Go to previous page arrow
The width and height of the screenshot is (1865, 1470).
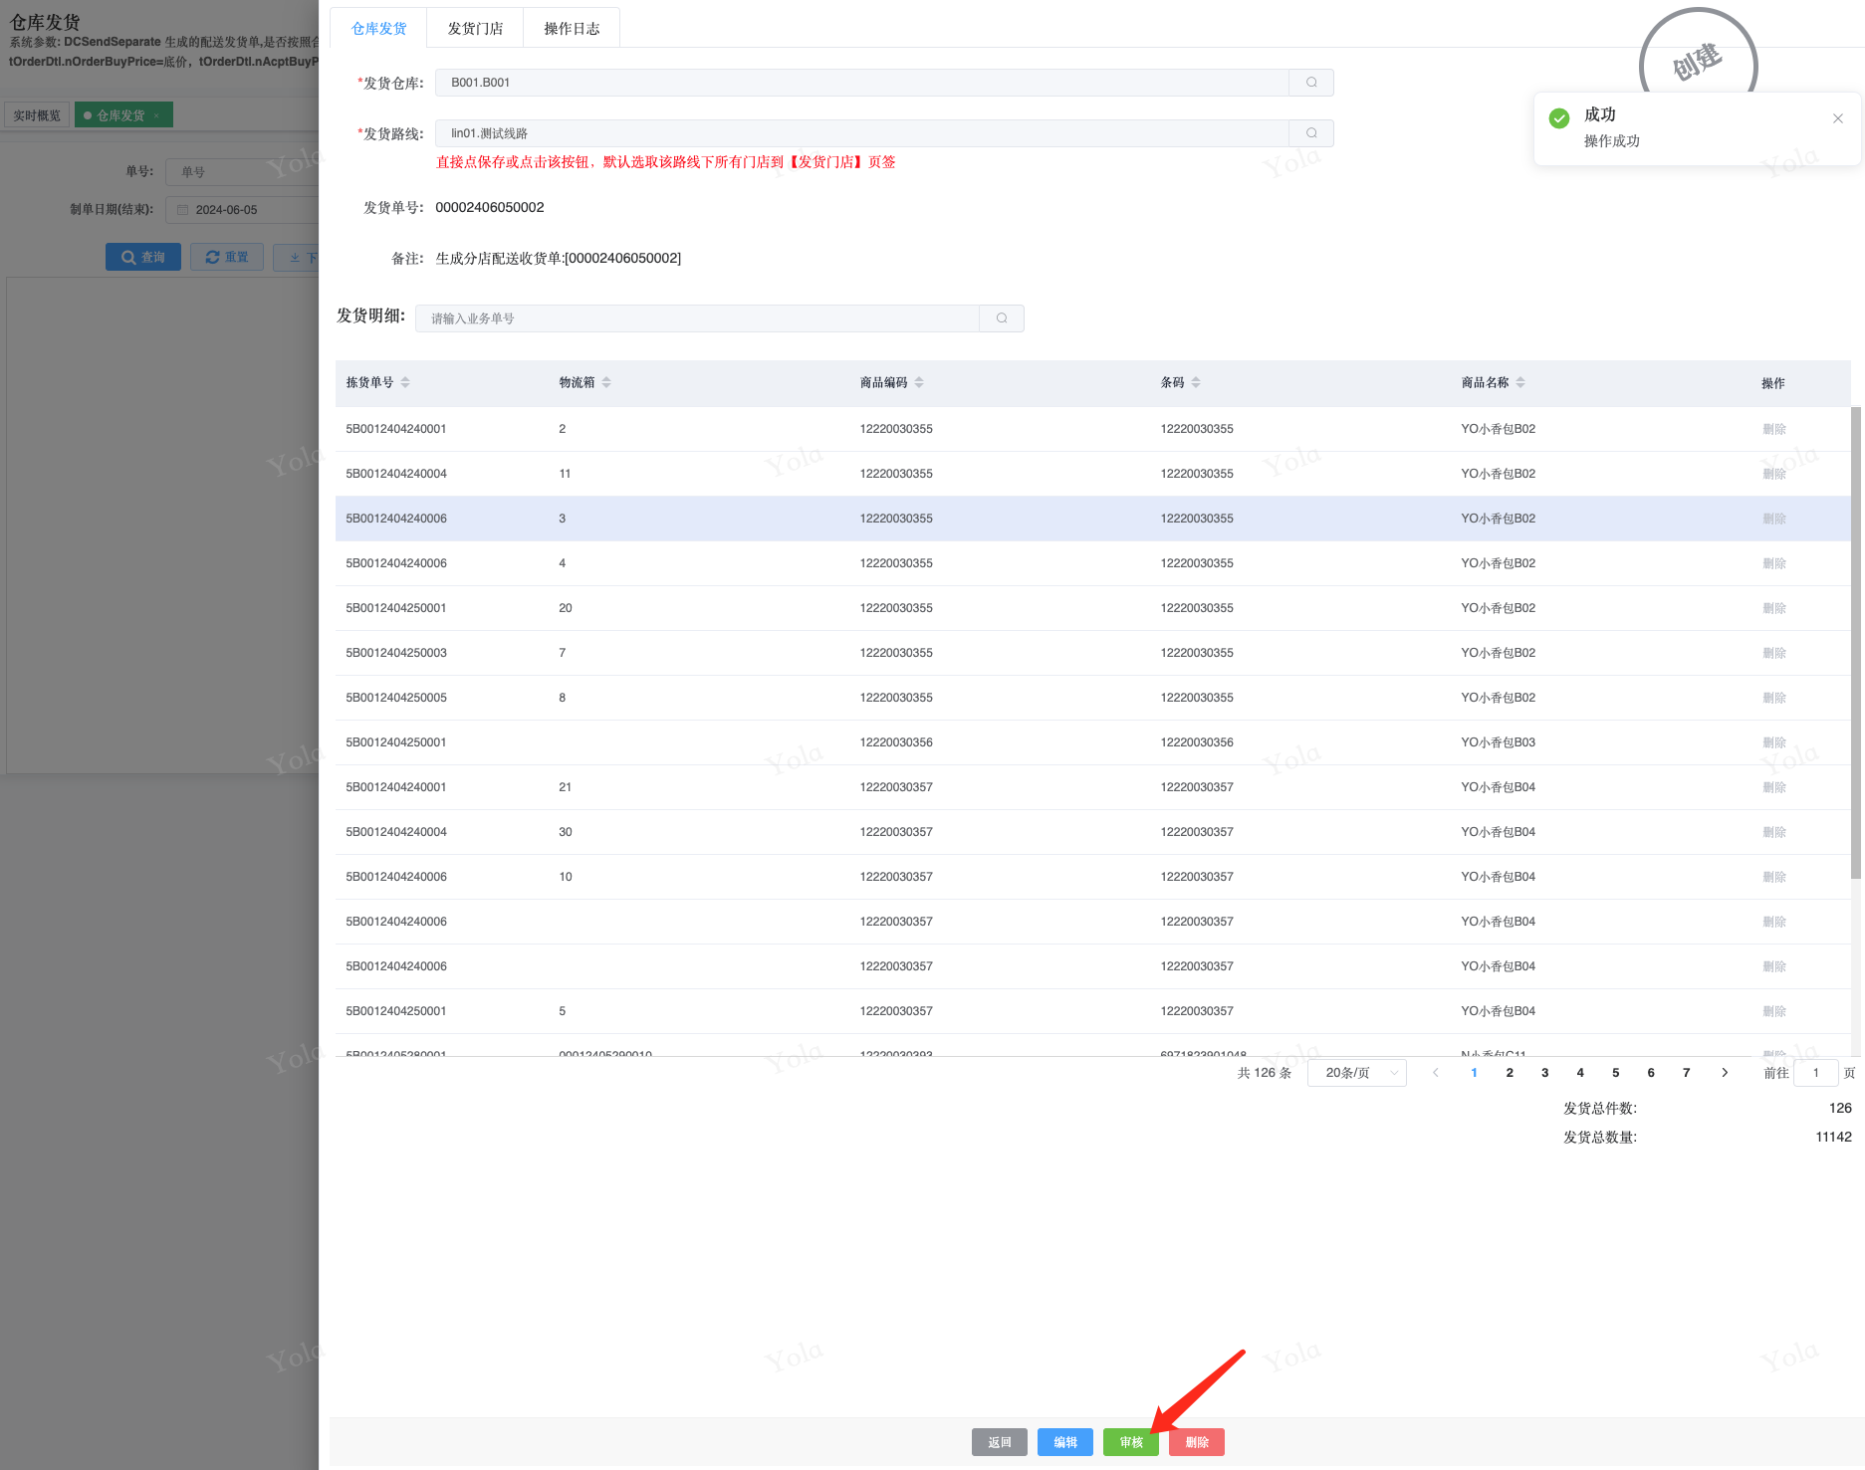coord(1436,1073)
